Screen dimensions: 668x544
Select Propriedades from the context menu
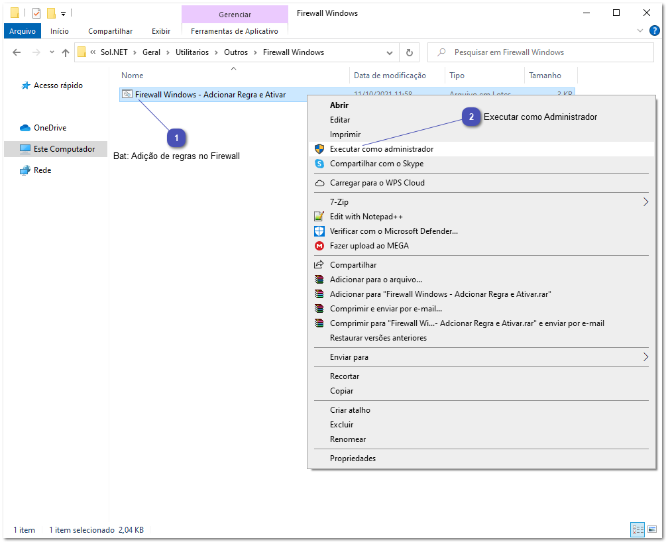353,458
